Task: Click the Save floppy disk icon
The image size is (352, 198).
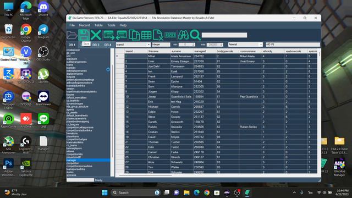Action: (x=84, y=35)
